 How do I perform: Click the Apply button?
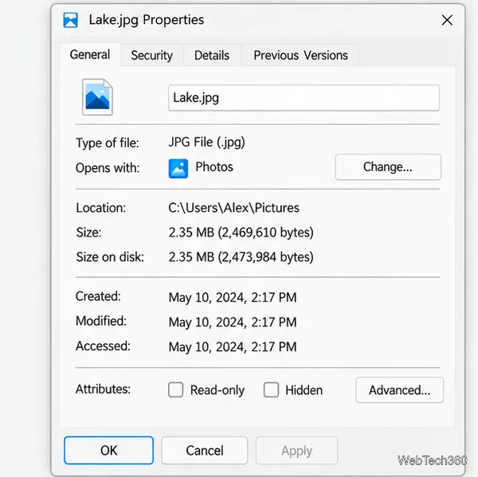pyautogui.click(x=296, y=450)
